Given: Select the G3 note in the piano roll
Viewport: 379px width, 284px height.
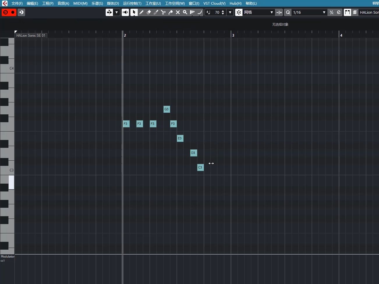Looking at the screenshot, I should (167, 109).
